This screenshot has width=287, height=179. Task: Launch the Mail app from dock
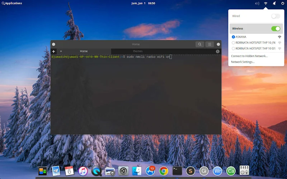point(56,171)
